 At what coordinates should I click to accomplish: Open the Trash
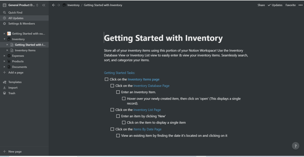pyautogui.click(x=11, y=93)
